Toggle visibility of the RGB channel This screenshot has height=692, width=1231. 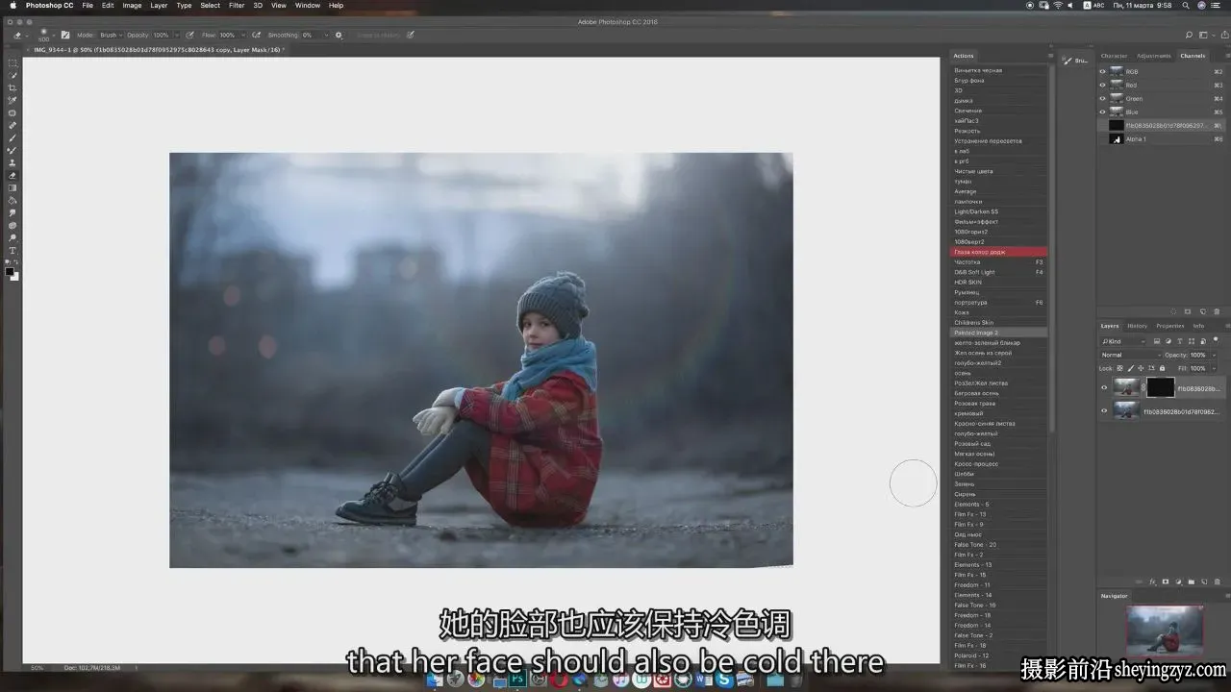1103,71
